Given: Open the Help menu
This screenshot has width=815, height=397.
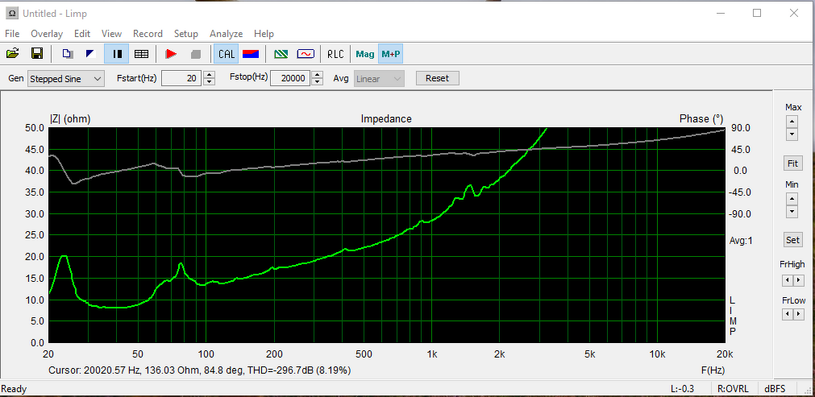Looking at the screenshot, I should tap(264, 34).
